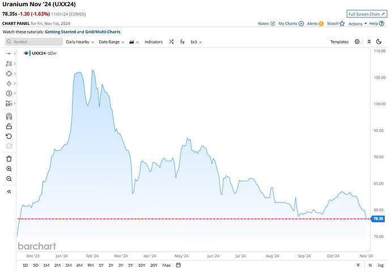Open the Actions dropdown menu
This screenshot has height=273, width=391.
coord(356,24)
